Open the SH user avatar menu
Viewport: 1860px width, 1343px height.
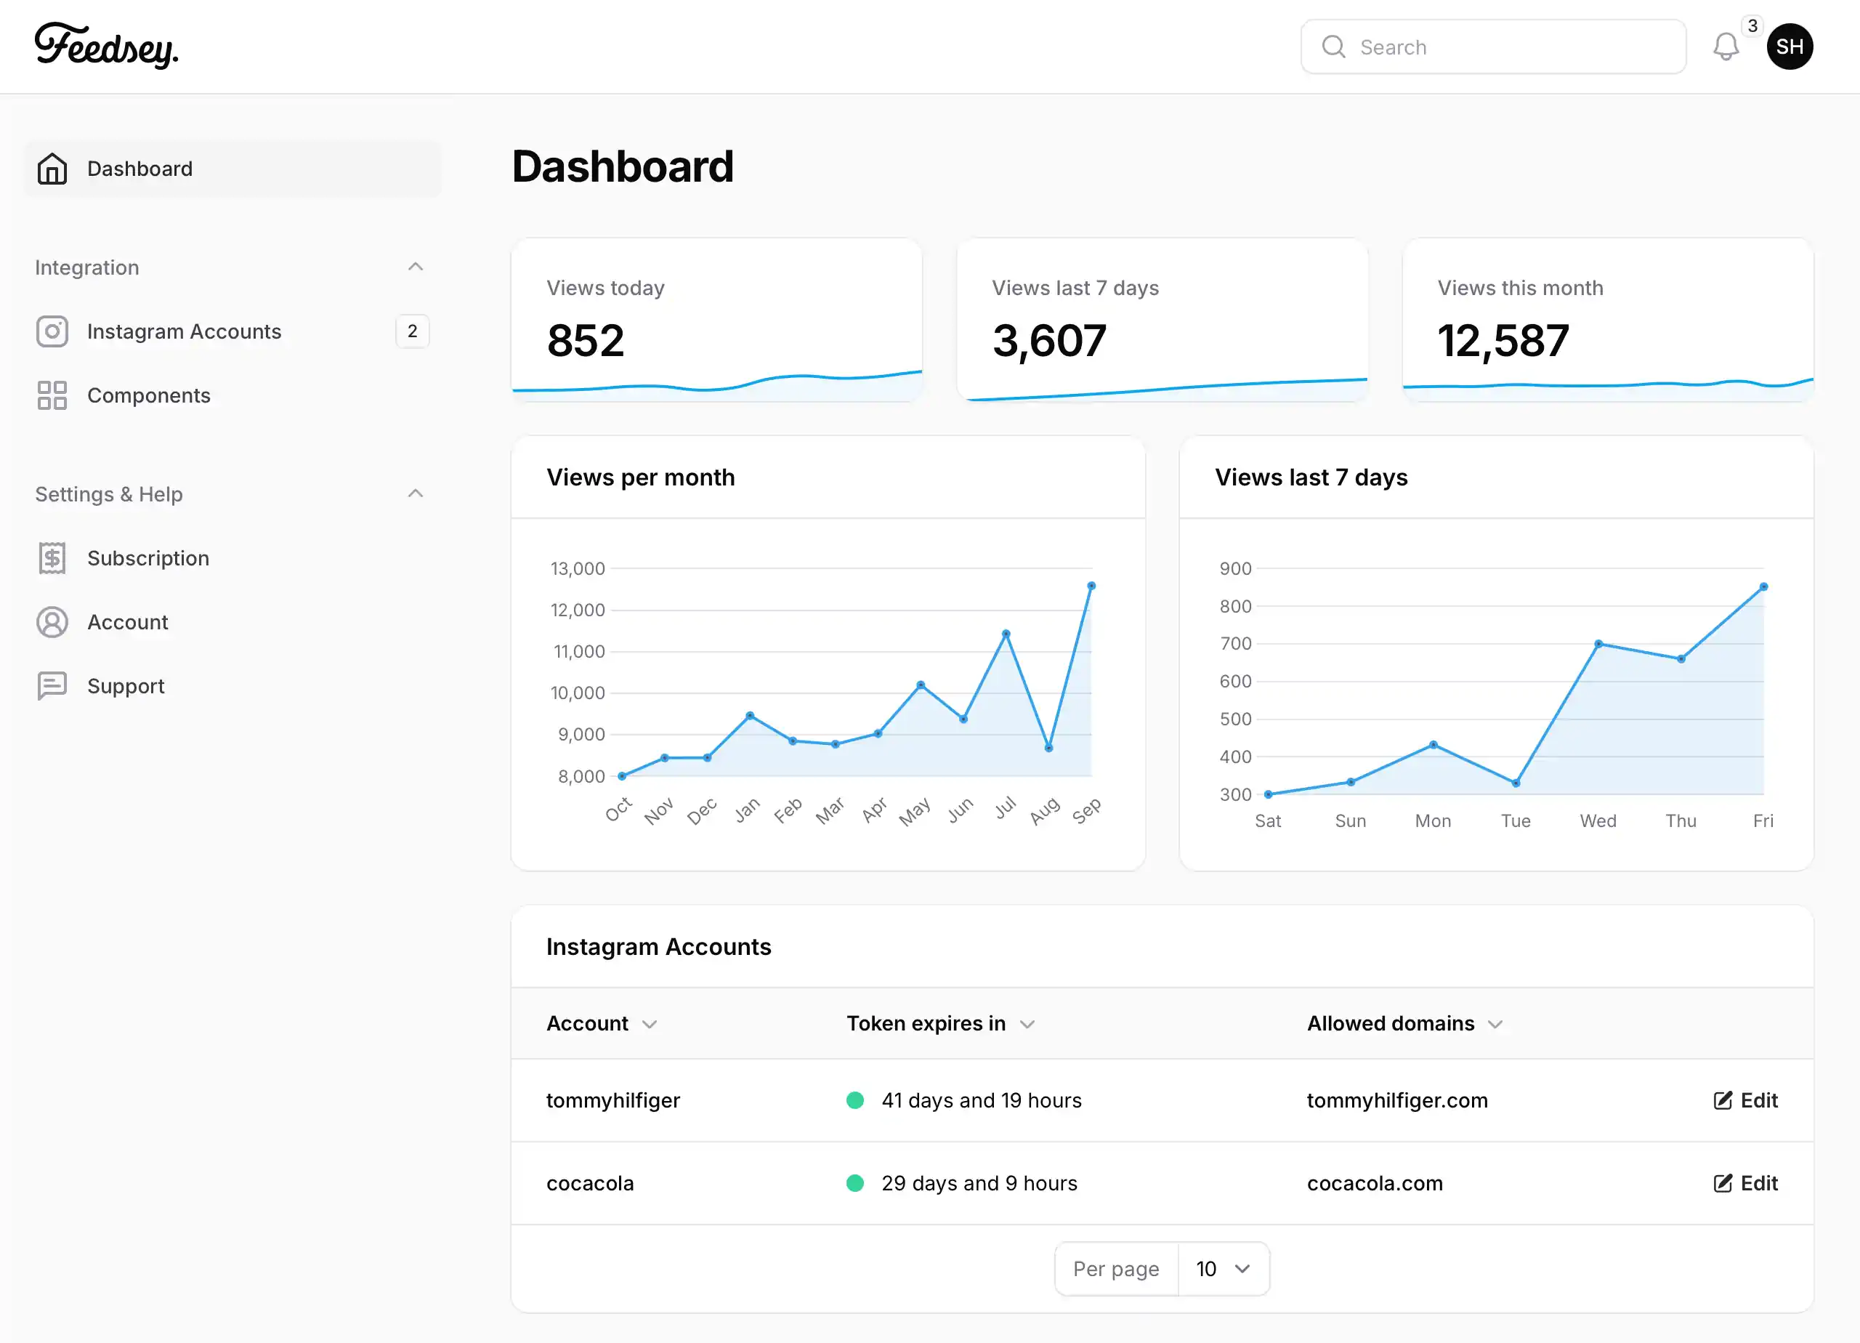point(1790,47)
